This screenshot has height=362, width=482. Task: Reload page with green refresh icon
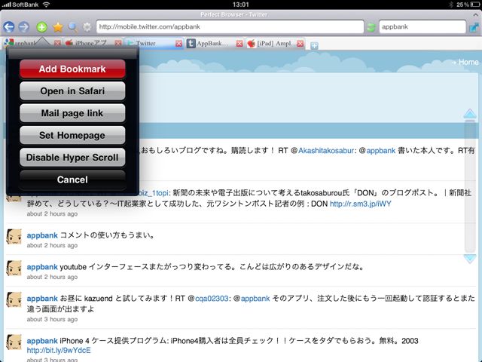coord(371,27)
